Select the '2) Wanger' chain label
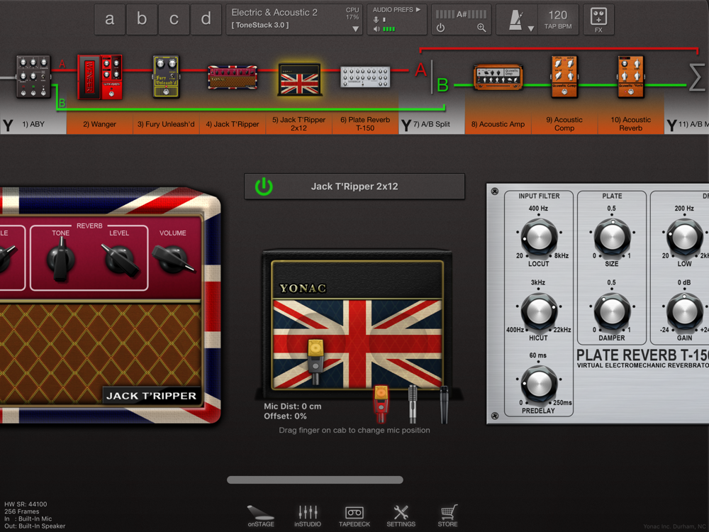Image resolution: width=709 pixels, height=532 pixels. [x=99, y=124]
